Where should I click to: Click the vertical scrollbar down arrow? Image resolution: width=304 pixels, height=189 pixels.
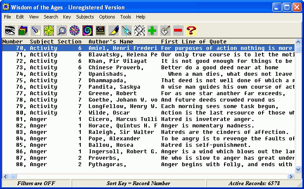(298, 170)
